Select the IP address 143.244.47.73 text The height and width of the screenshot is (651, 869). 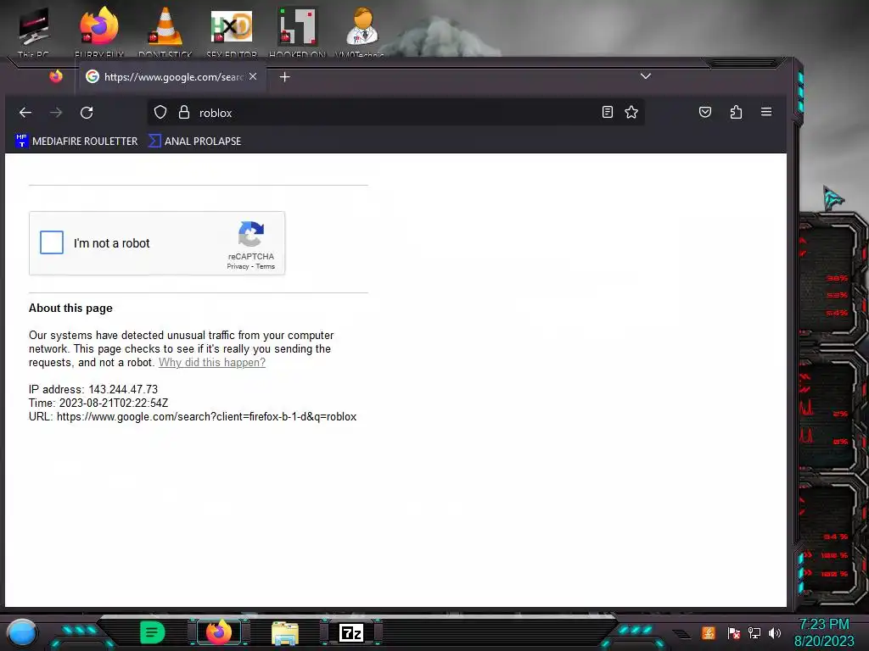123,389
